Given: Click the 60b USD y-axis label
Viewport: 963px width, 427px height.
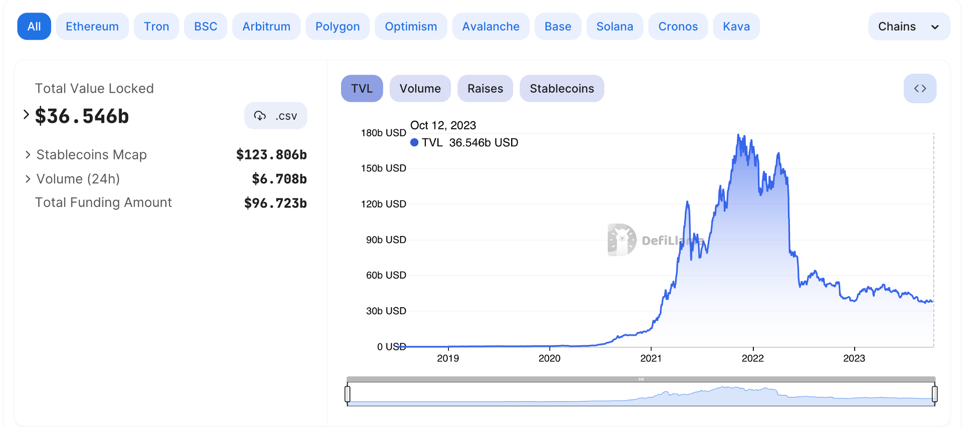Looking at the screenshot, I should click(x=386, y=275).
